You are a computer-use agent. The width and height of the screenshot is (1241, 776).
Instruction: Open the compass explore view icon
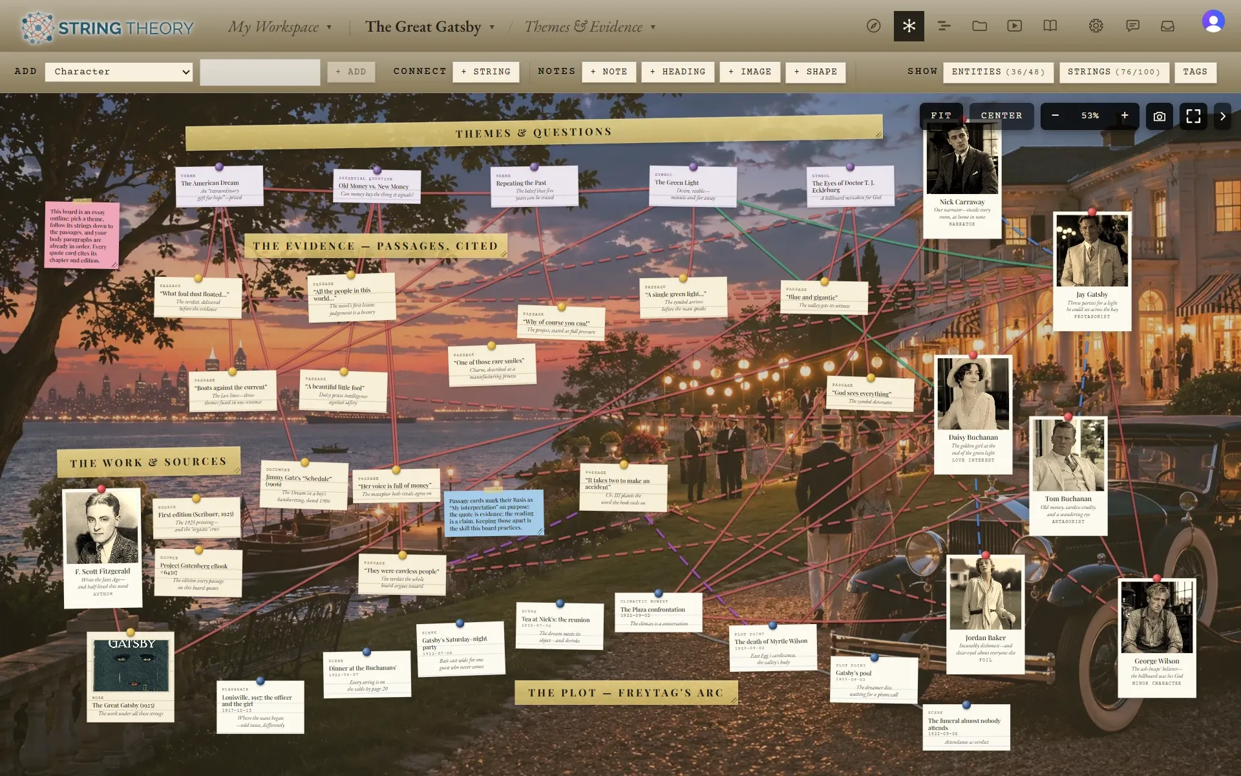point(873,26)
